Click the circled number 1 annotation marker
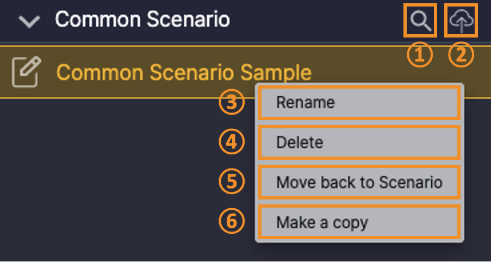Screen dimensions: 491x262 point(420,54)
